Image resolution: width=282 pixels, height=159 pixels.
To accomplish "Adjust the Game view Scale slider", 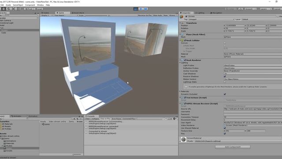I will 96,15.
